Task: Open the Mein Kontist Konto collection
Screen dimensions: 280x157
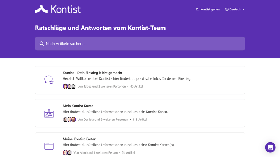Action: (78, 106)
